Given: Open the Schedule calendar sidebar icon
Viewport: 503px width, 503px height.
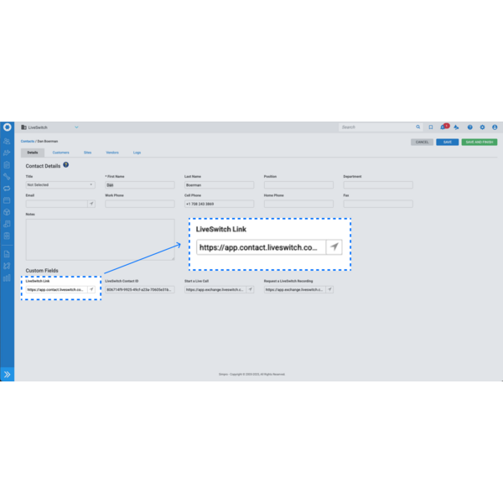Looking at the screenshot, I should click(x=7, y=200).
